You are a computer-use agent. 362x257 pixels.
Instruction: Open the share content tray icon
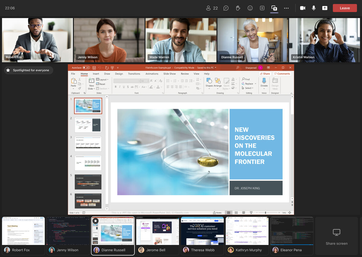(x=274, y=8)
